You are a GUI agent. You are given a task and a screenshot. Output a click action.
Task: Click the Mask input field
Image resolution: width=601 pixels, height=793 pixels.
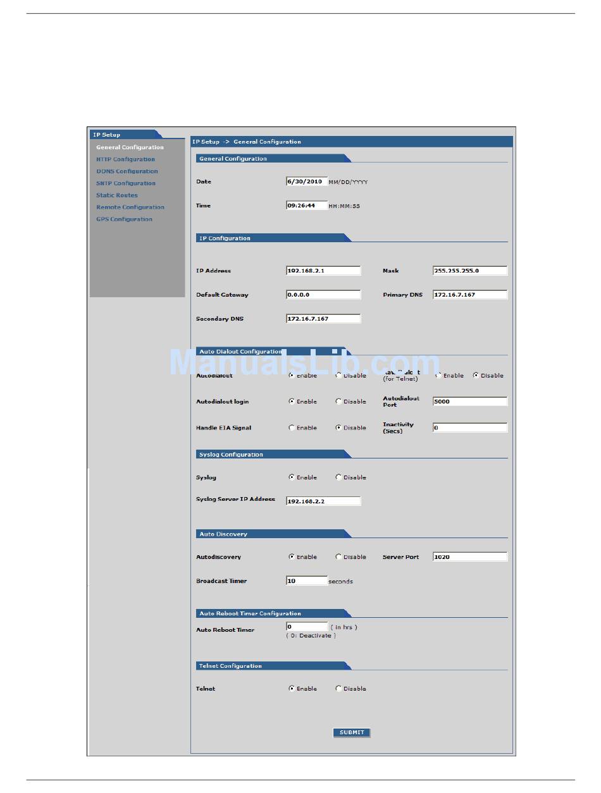click(x=470, y=271)
